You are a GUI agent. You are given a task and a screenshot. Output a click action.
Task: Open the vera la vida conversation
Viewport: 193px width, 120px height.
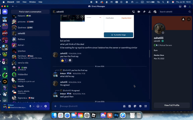pos(30,63)
